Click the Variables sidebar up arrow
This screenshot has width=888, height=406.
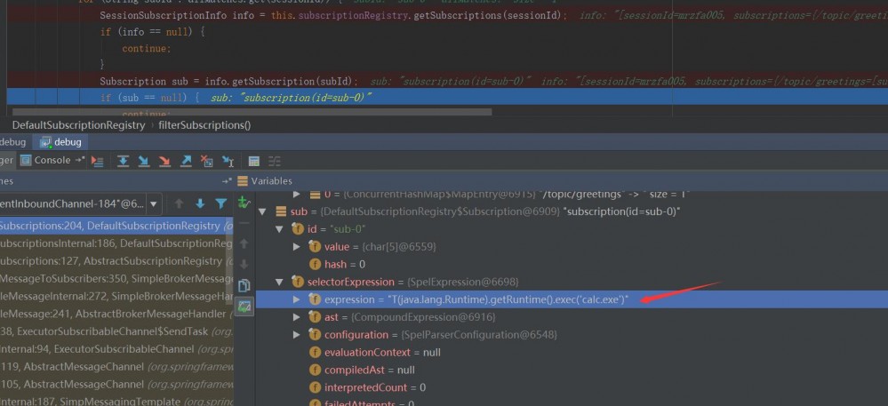244,244
